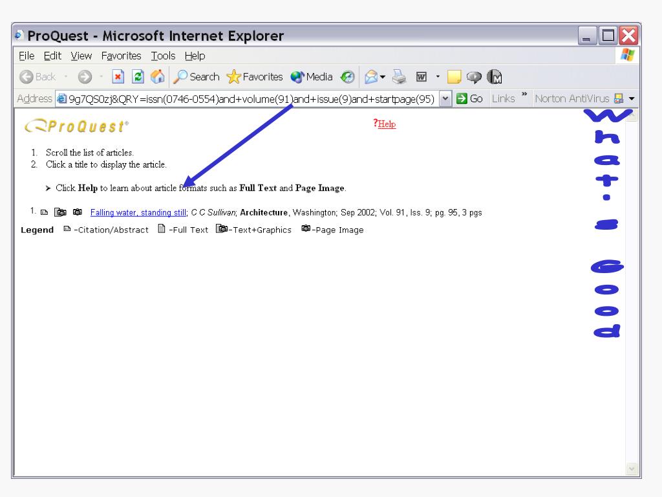
Task: Expand the Links bar chevron
Action: 524,94
